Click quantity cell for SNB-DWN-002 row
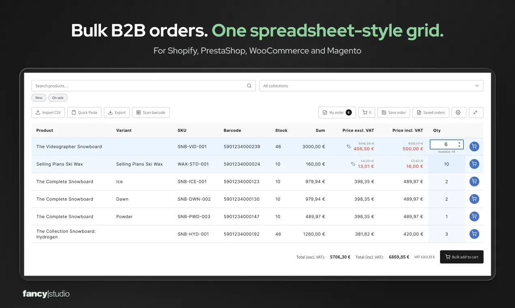This screenshot has width=515, height=308. pyautogui.click(x=446, y=199)
